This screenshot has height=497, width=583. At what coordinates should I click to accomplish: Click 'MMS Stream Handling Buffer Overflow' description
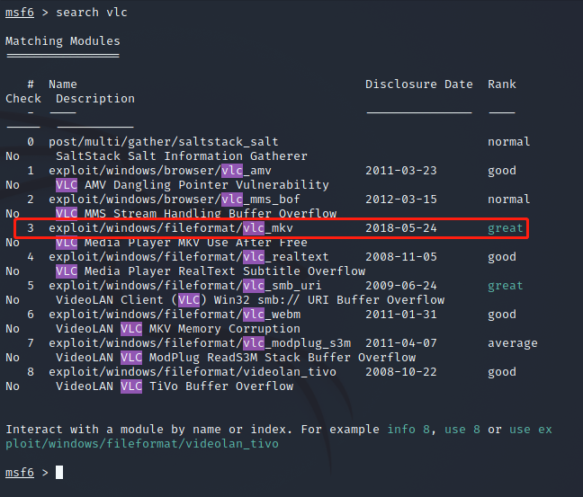click(211, 214)
